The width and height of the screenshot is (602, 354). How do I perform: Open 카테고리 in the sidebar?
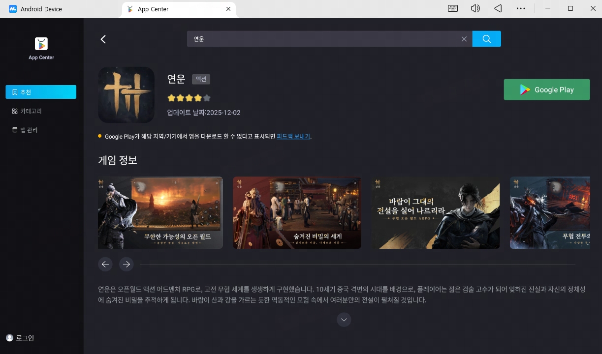(x=31, y=111)
